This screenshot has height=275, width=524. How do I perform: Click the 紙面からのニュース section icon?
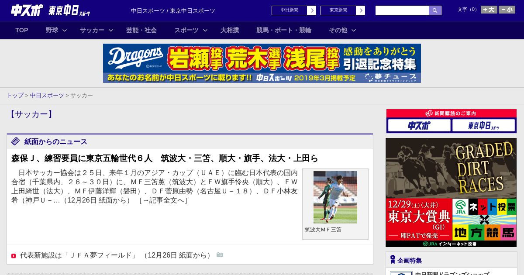pyautogui.click(x=16, y=141)
